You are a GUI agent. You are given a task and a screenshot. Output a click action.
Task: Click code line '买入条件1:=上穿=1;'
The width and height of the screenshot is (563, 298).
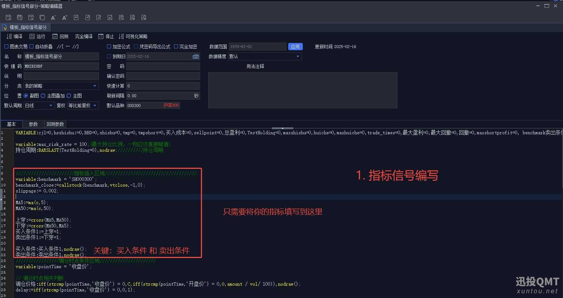point(38,232)
